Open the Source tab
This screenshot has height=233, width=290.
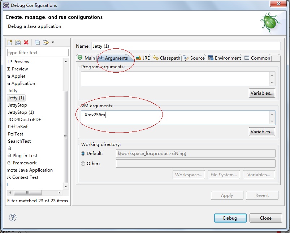point(194,58)
